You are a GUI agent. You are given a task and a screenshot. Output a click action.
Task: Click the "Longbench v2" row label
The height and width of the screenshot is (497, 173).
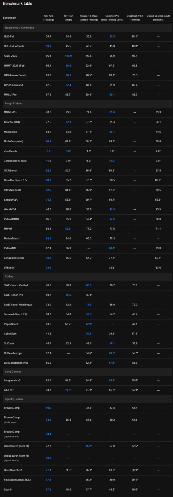coord(12,381)
